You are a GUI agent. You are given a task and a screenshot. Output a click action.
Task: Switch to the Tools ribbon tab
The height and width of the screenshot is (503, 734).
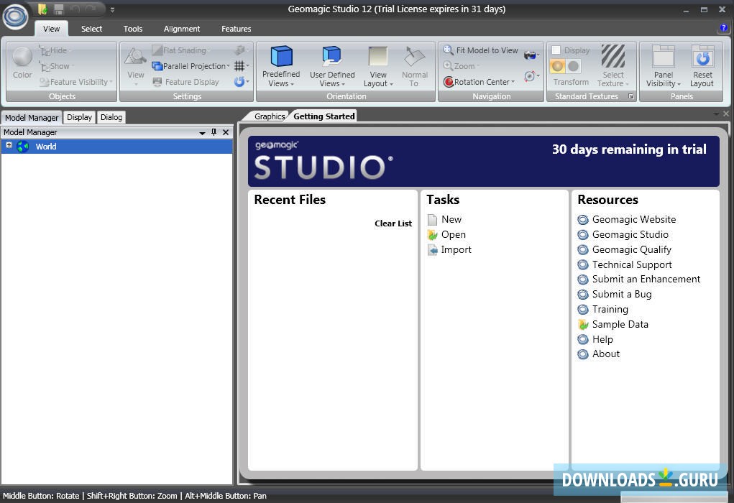[133, 29]
